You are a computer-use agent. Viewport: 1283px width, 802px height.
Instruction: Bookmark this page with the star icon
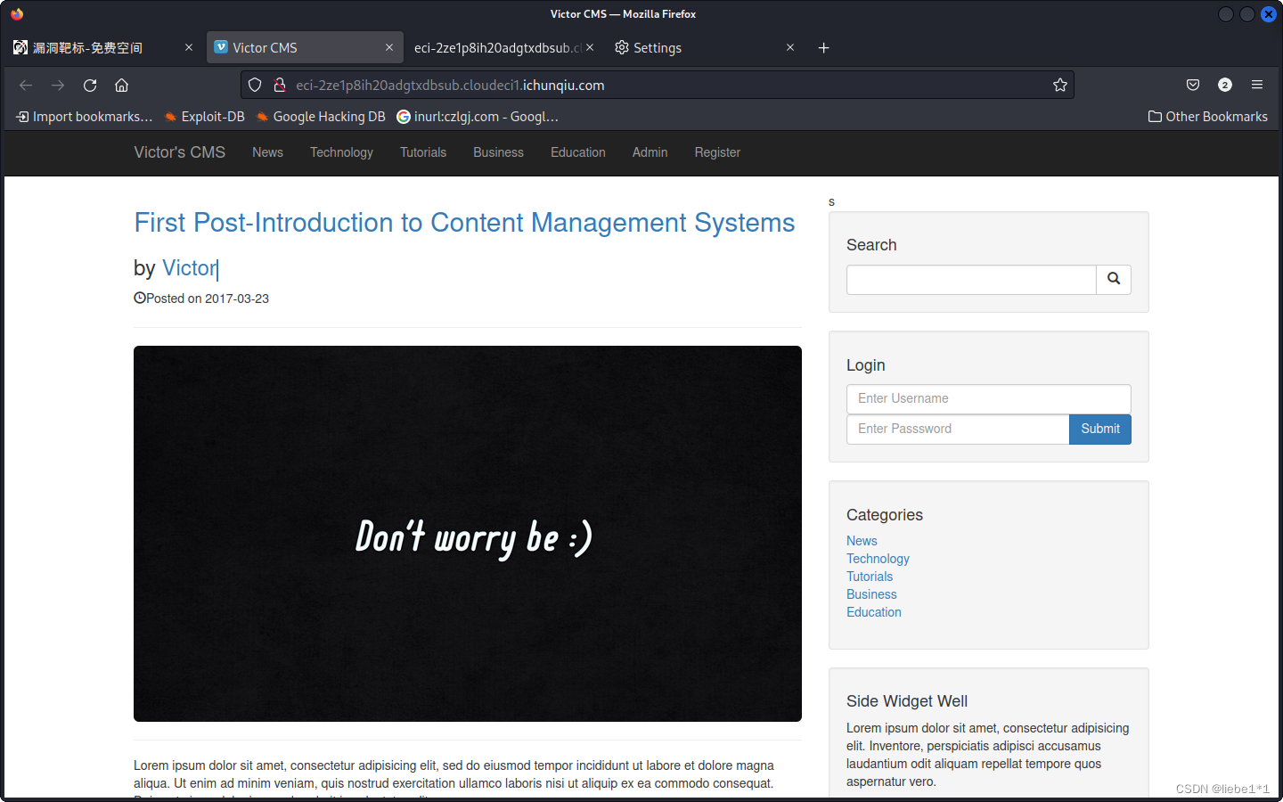pos(1060,86)
